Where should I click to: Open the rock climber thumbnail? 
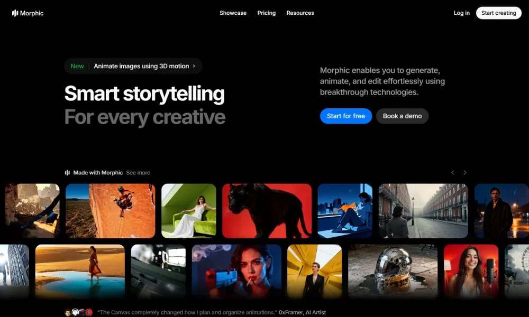click(111, 211)
